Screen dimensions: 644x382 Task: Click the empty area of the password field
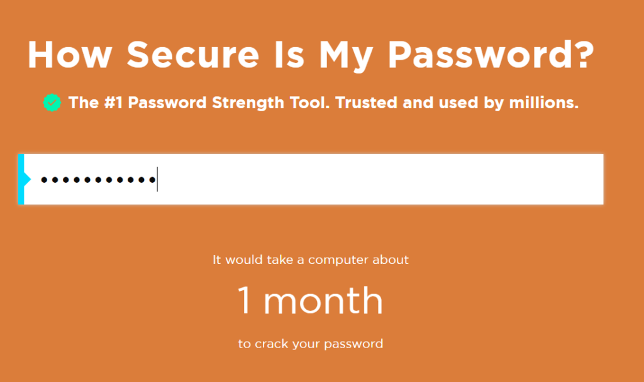377,180
